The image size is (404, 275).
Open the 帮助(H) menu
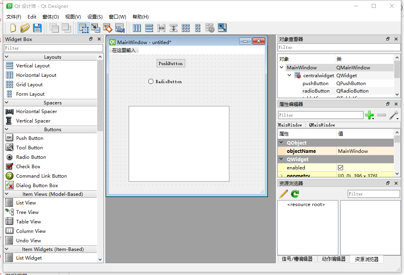[141, 17]
